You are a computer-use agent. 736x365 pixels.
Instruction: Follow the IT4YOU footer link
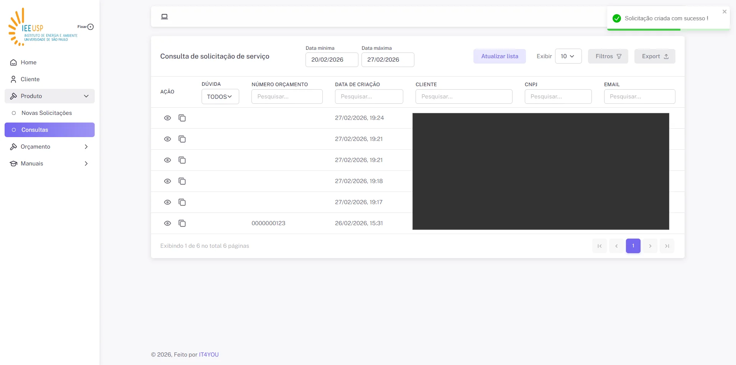[x=209, y=355]
